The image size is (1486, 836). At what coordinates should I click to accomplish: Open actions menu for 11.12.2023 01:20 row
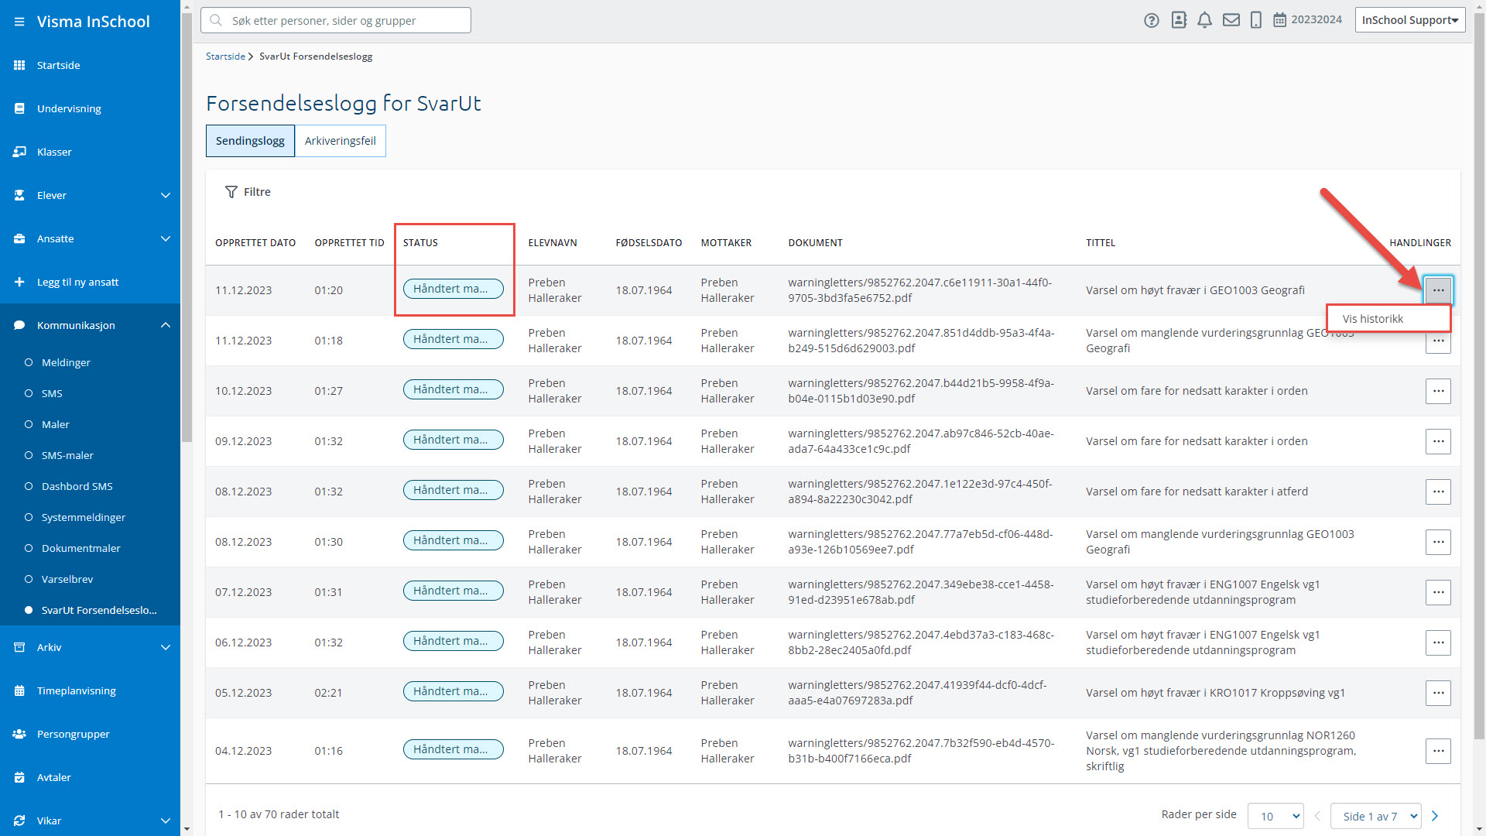[1438, 290]
